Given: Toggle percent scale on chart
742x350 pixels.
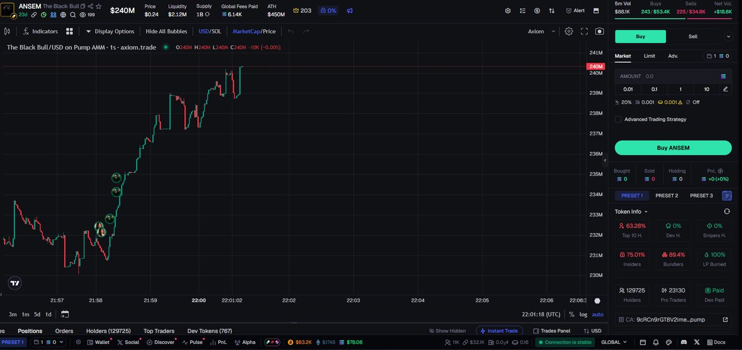Looking at the screenshot, I should point(571,314).
